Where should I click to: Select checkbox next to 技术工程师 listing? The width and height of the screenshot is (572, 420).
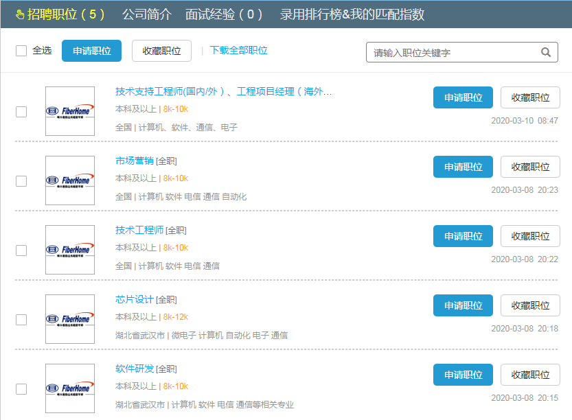pyautogui.click(x=21, y=250)
